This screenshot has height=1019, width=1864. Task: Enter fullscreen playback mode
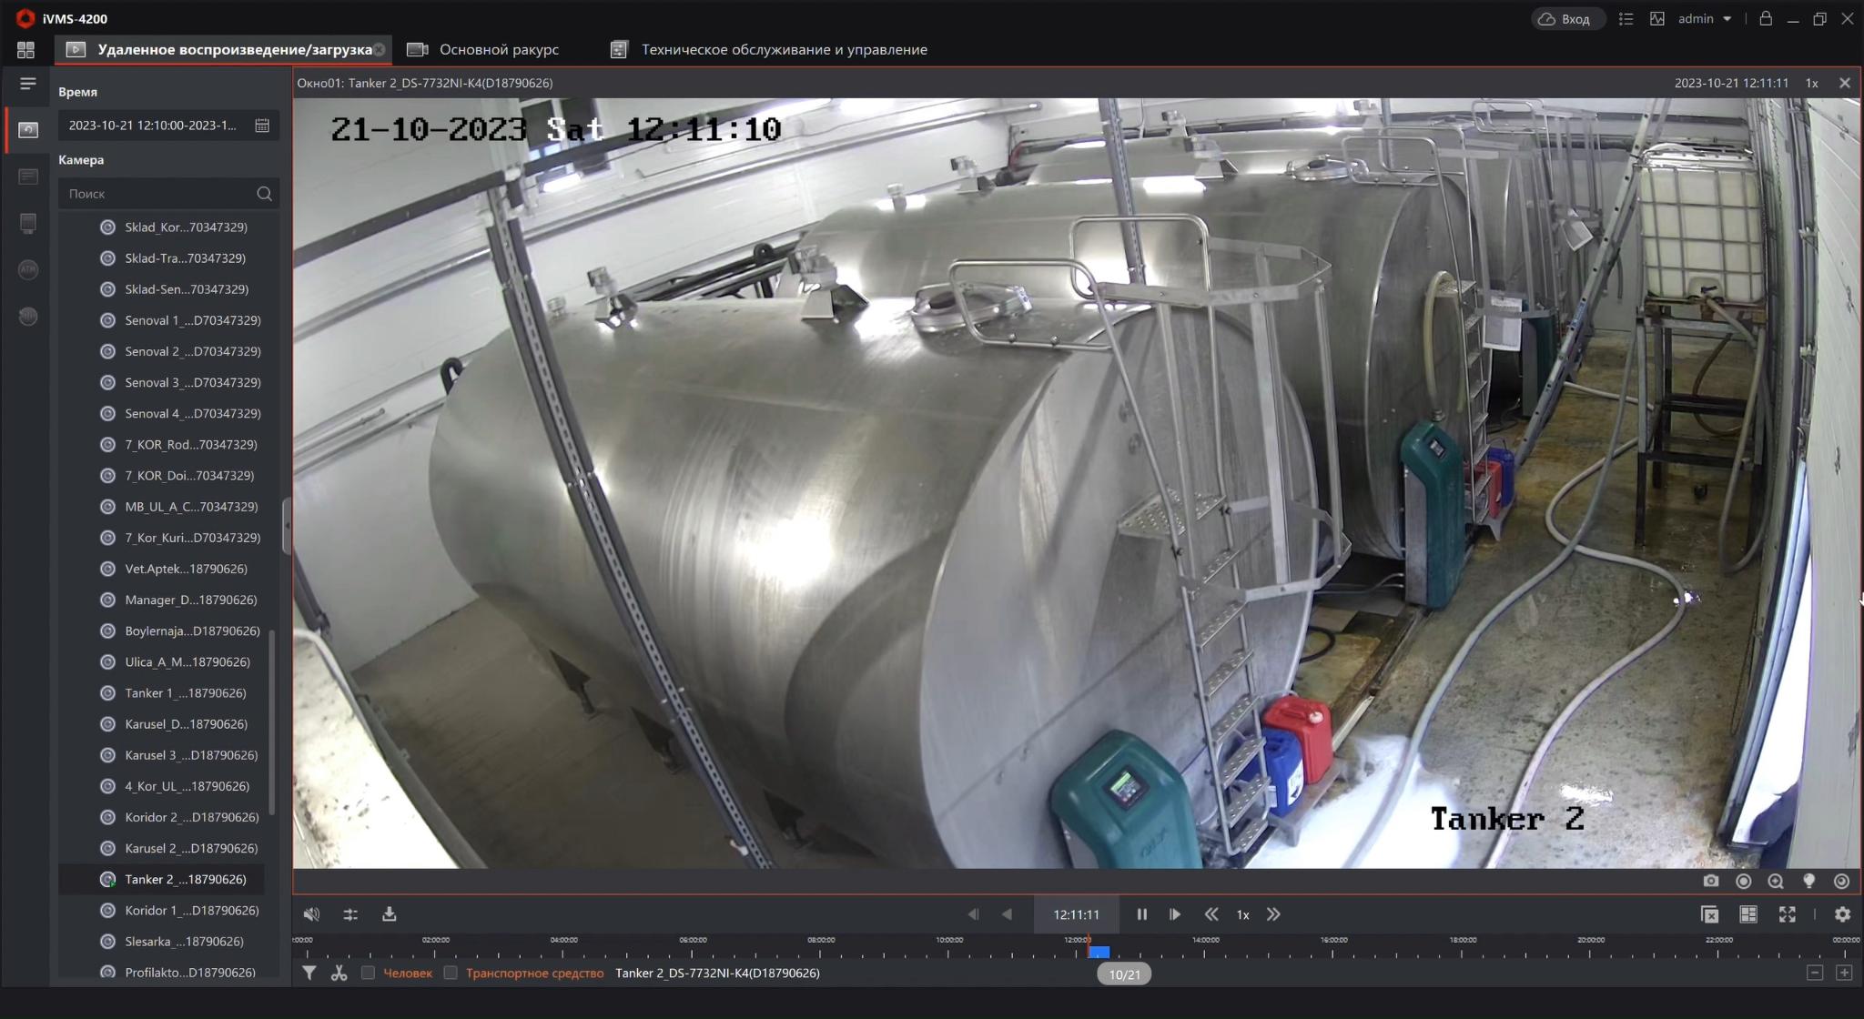[1788, 914]
